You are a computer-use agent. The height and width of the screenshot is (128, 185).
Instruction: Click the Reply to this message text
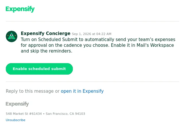tap(29, 91)
